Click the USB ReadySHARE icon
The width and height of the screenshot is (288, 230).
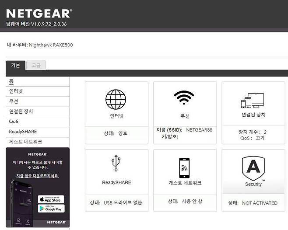tap(116, 164)
